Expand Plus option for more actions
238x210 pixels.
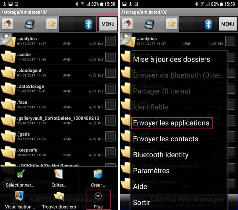[x=98, y=200]
